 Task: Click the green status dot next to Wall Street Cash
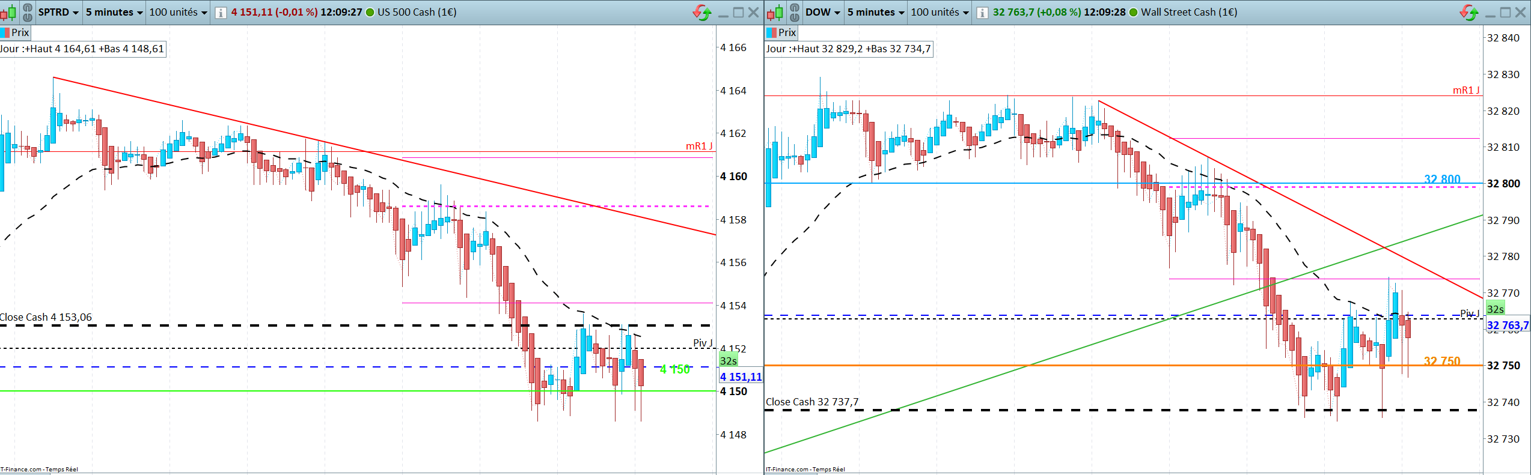coord(1134,13)
